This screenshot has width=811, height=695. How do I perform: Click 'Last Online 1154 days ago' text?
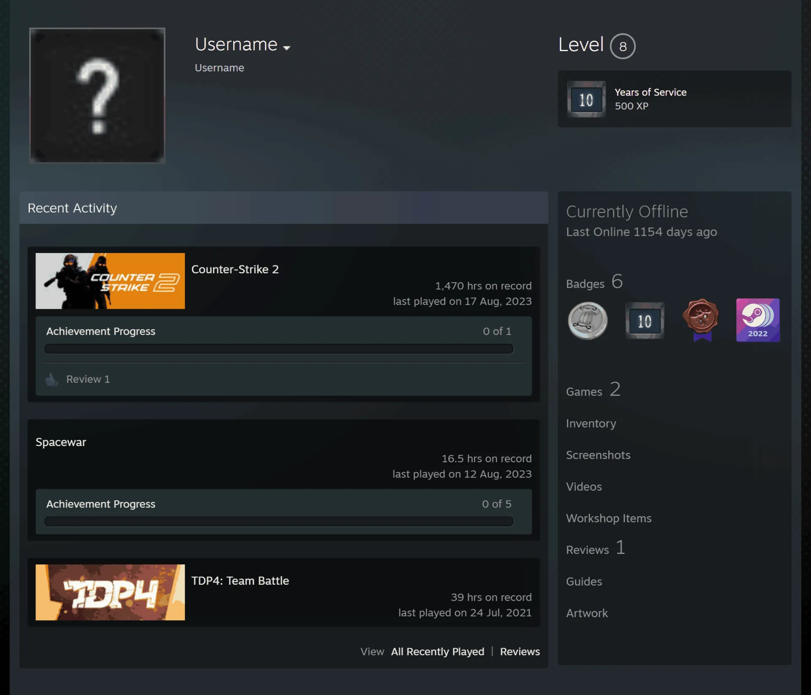tap(641, 232)
